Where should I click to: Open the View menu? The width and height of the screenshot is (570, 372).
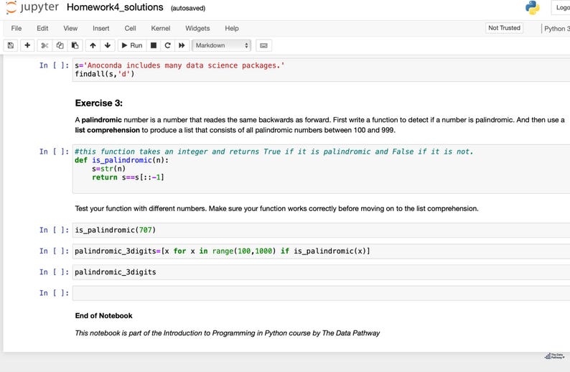[x=70, y=28]
